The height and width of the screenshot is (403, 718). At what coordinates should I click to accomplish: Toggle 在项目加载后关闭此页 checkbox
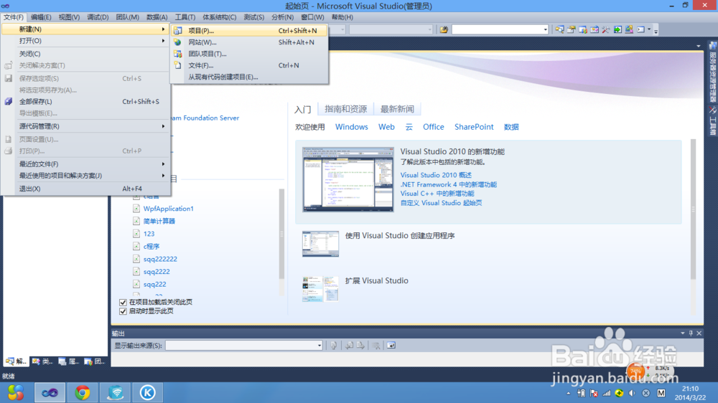click(x=123, y=303)
